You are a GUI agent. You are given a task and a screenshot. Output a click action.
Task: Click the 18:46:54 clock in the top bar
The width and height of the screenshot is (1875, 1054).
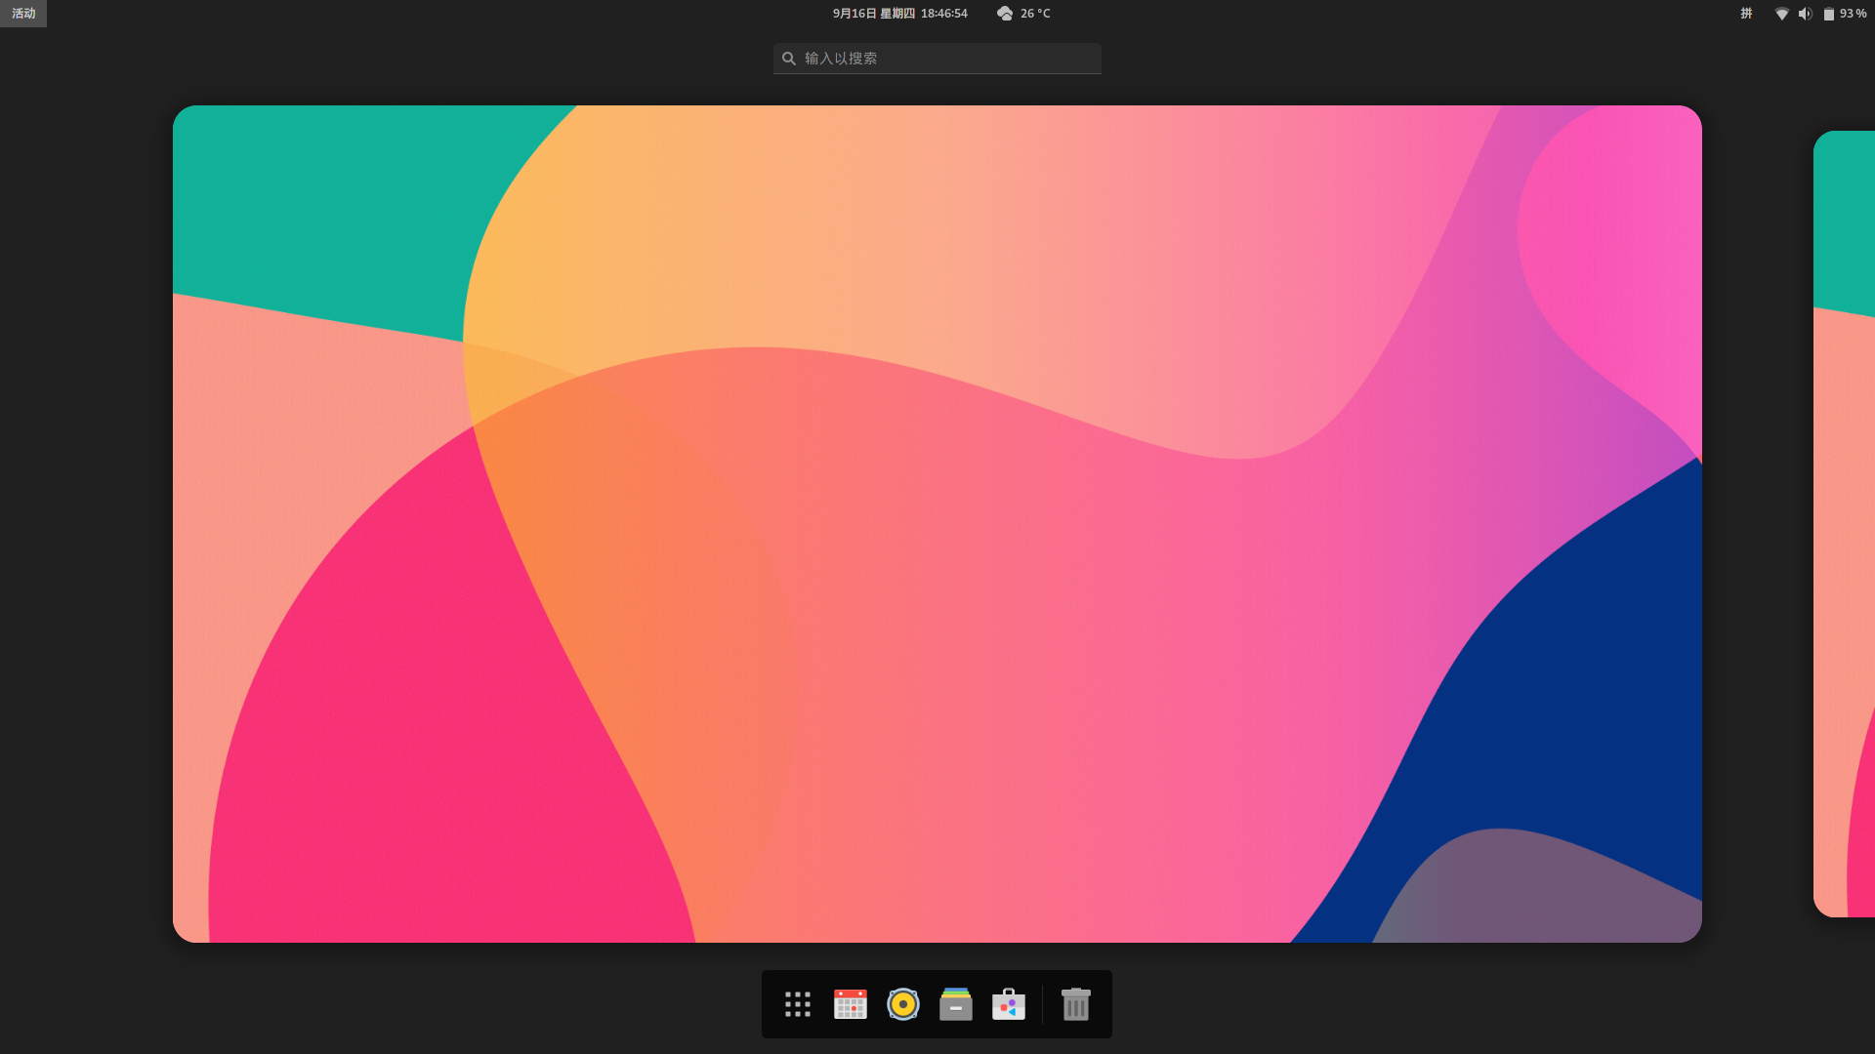coord(943,14)
